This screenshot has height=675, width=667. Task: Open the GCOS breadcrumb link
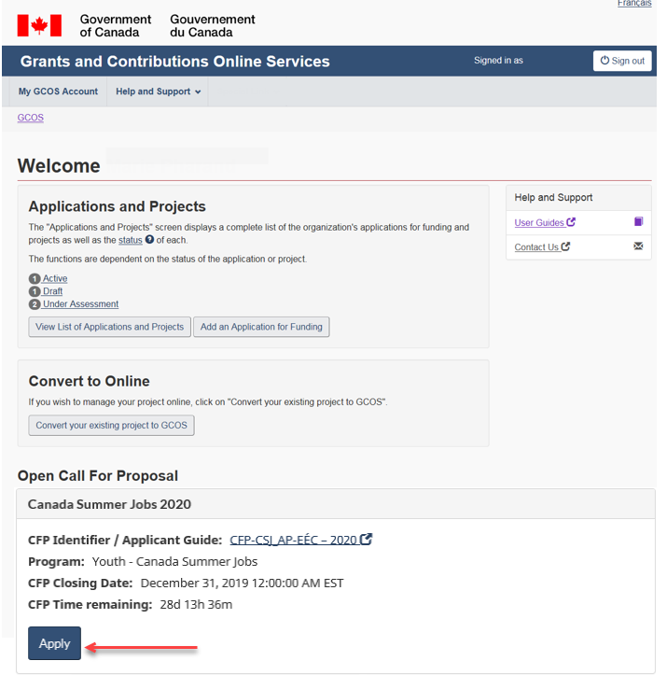click(31, 118)
